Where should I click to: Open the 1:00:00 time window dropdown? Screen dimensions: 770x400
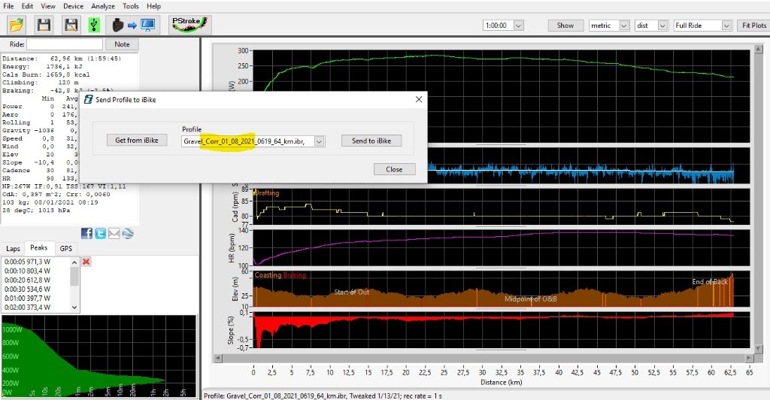coord(520,25)
